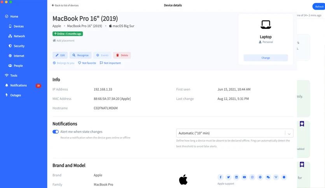The width and height of the screenshot is (325, 188).
Task: Open Apple's LinkedIn link icon
Action: (236, 177)
